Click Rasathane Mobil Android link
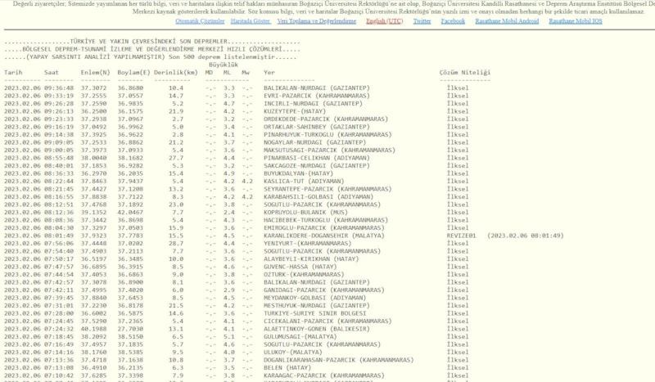Viewport: 655px width, 382px height. [x=508, y=21]
